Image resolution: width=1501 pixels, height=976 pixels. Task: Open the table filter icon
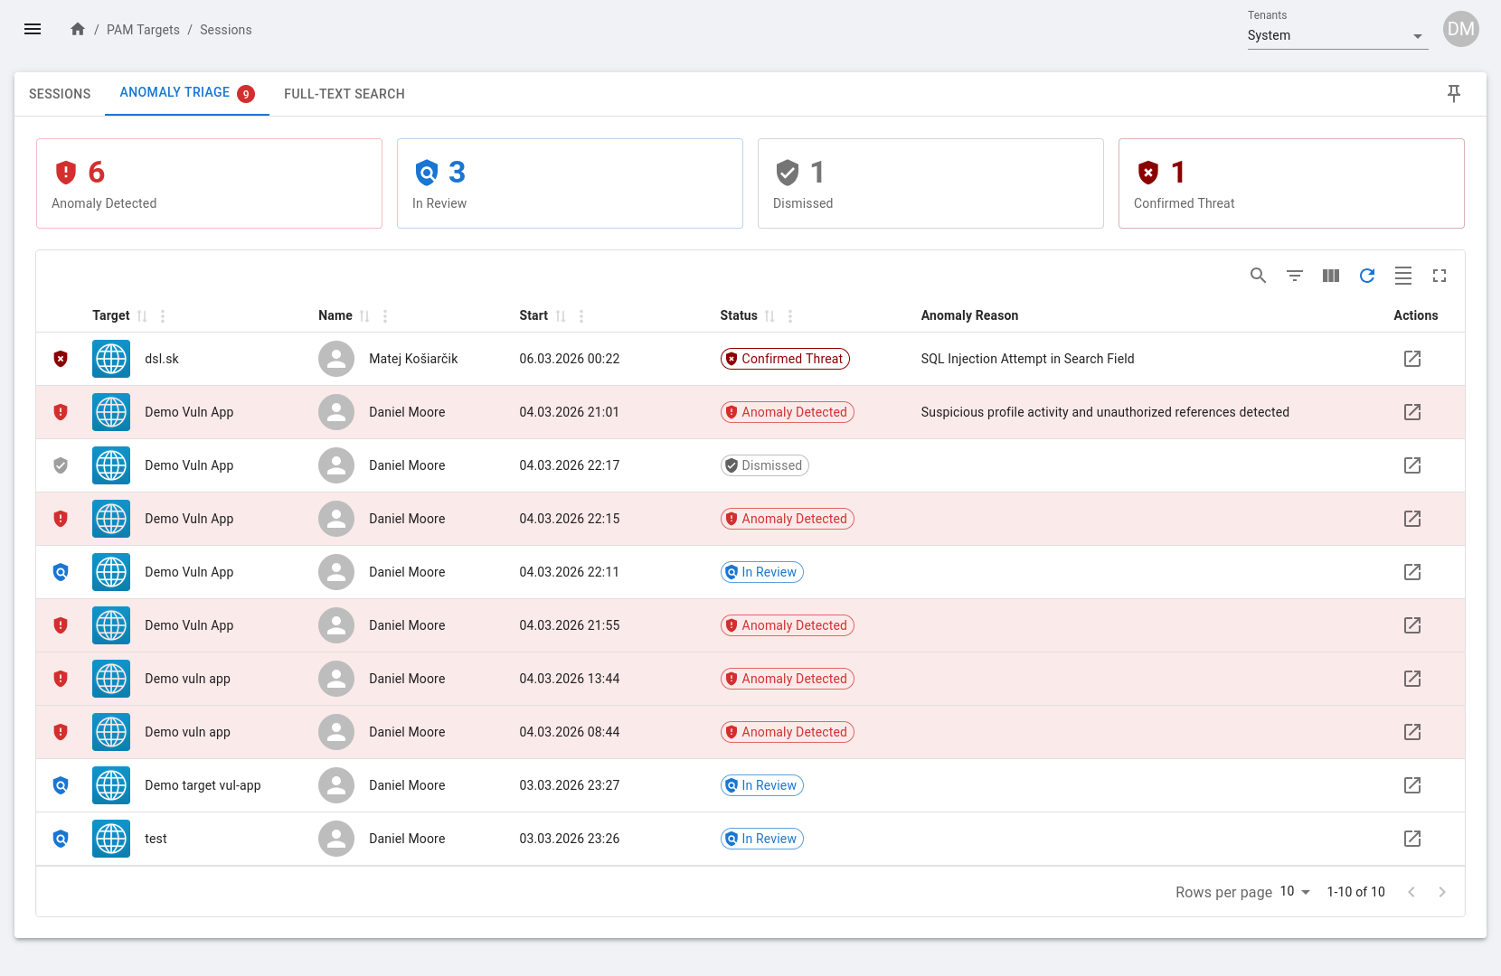tap(1294, 276)
